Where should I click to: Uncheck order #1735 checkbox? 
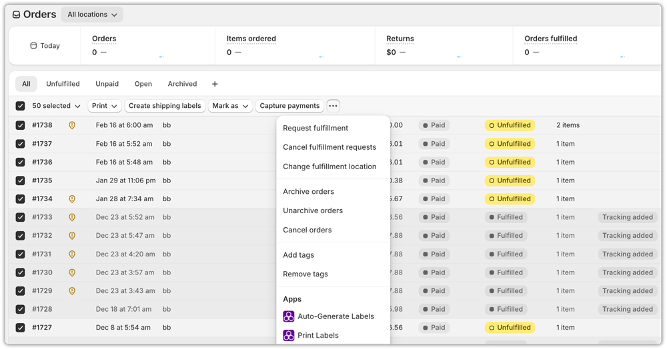(x=20, y=180)
